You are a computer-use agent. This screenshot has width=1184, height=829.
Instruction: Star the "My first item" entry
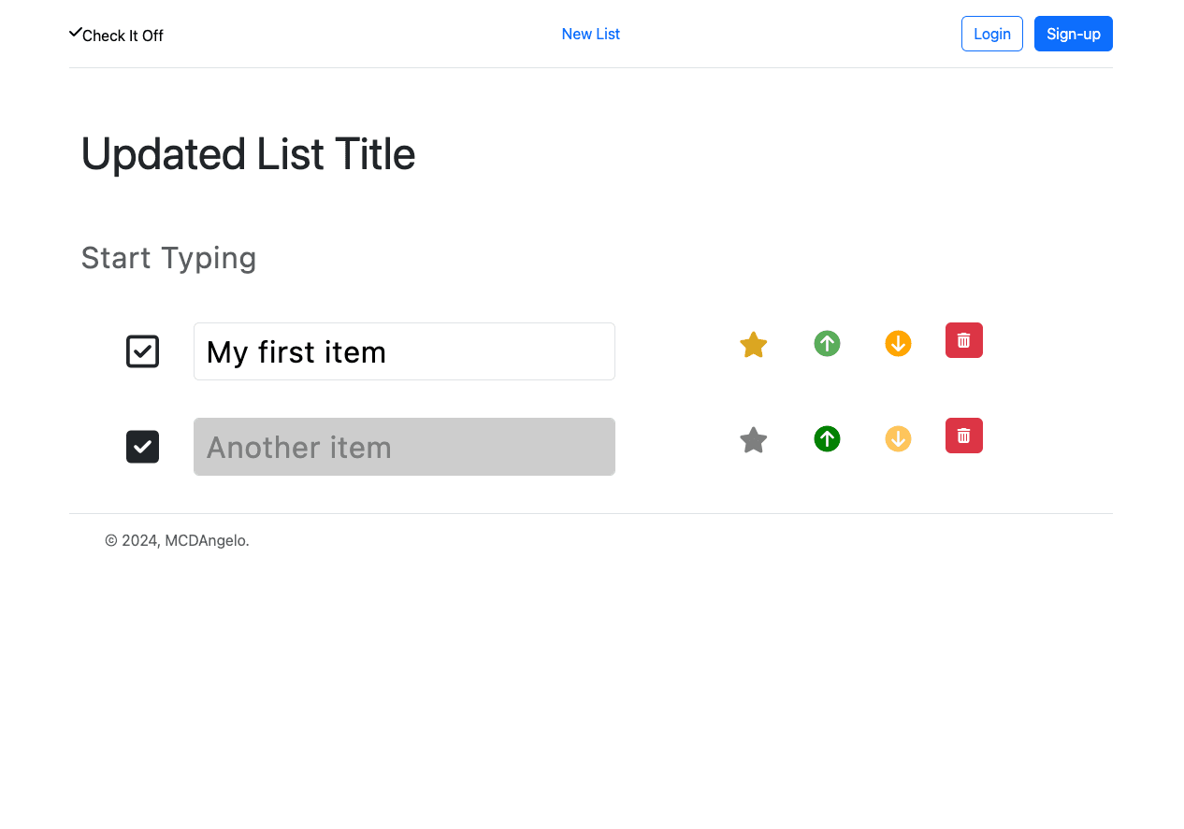pyautogui.click(x=753, y=345)
